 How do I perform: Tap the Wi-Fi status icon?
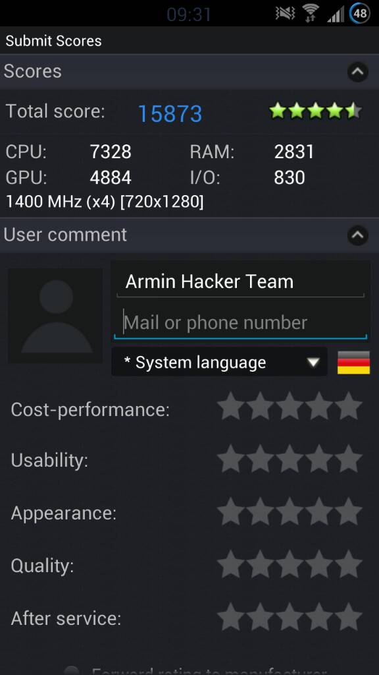tap(311, 13)
